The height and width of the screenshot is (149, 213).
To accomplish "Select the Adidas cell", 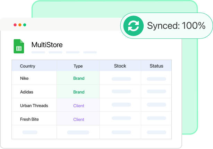I will [x=34, y=91].
